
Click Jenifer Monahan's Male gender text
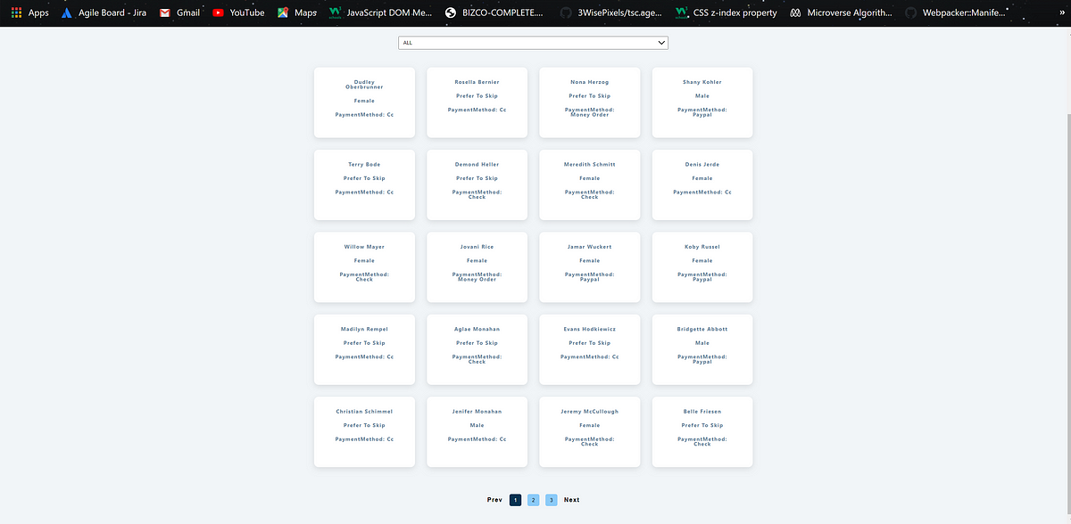(477, 425)
